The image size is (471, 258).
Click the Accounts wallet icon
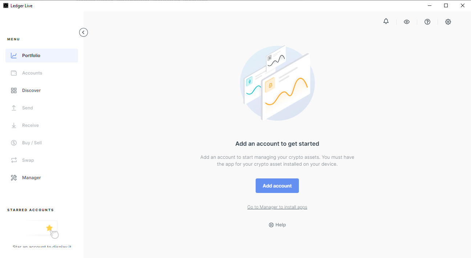coord(14,73)
